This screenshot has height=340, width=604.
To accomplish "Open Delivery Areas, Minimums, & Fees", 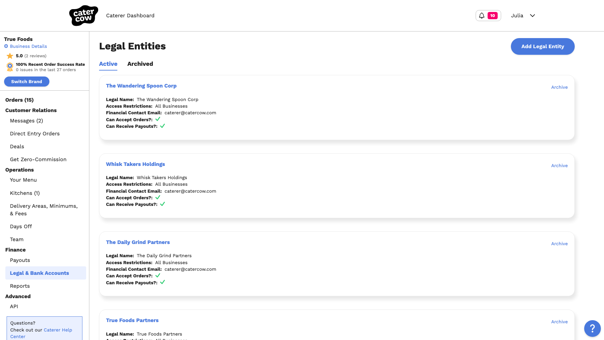I will point(44,210).
